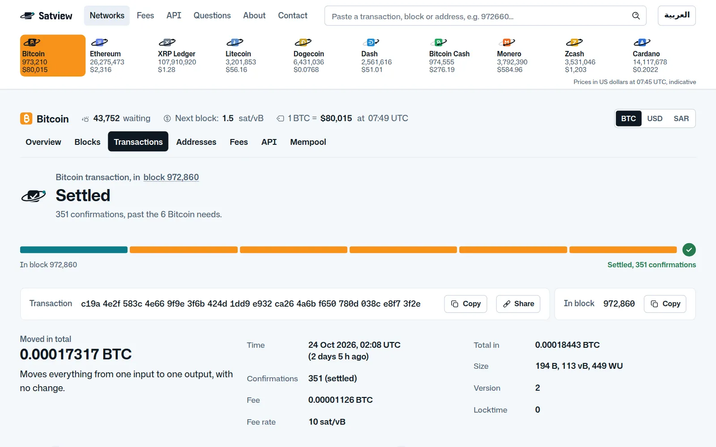Select the Dash network icon
Image resolution: width=716 pixels, height=447 pixels.
click(371, 42)
